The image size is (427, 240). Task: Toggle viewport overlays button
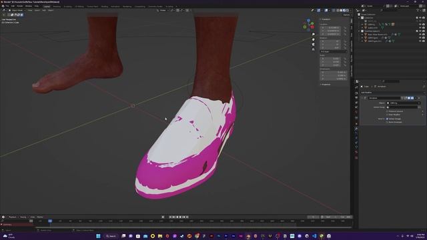(x=326, y=11)
